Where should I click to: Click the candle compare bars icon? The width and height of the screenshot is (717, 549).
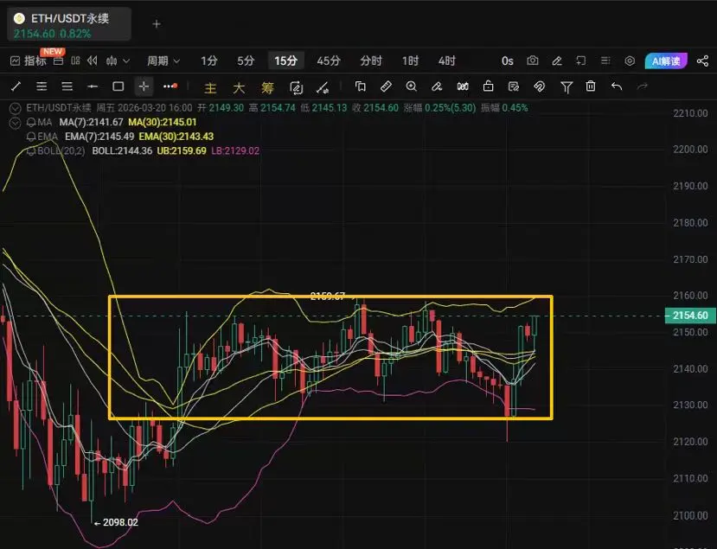coord(463,86)
